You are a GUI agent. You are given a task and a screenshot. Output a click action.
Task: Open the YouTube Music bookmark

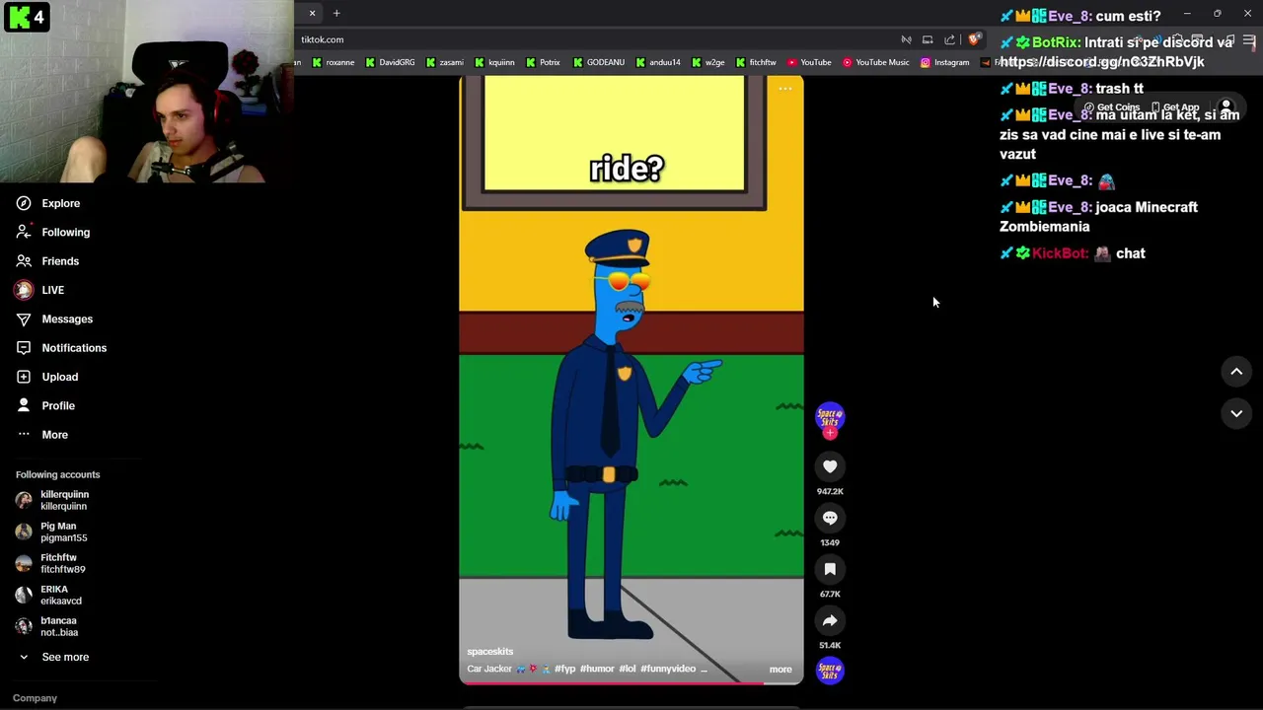click(x=876, y=62)
